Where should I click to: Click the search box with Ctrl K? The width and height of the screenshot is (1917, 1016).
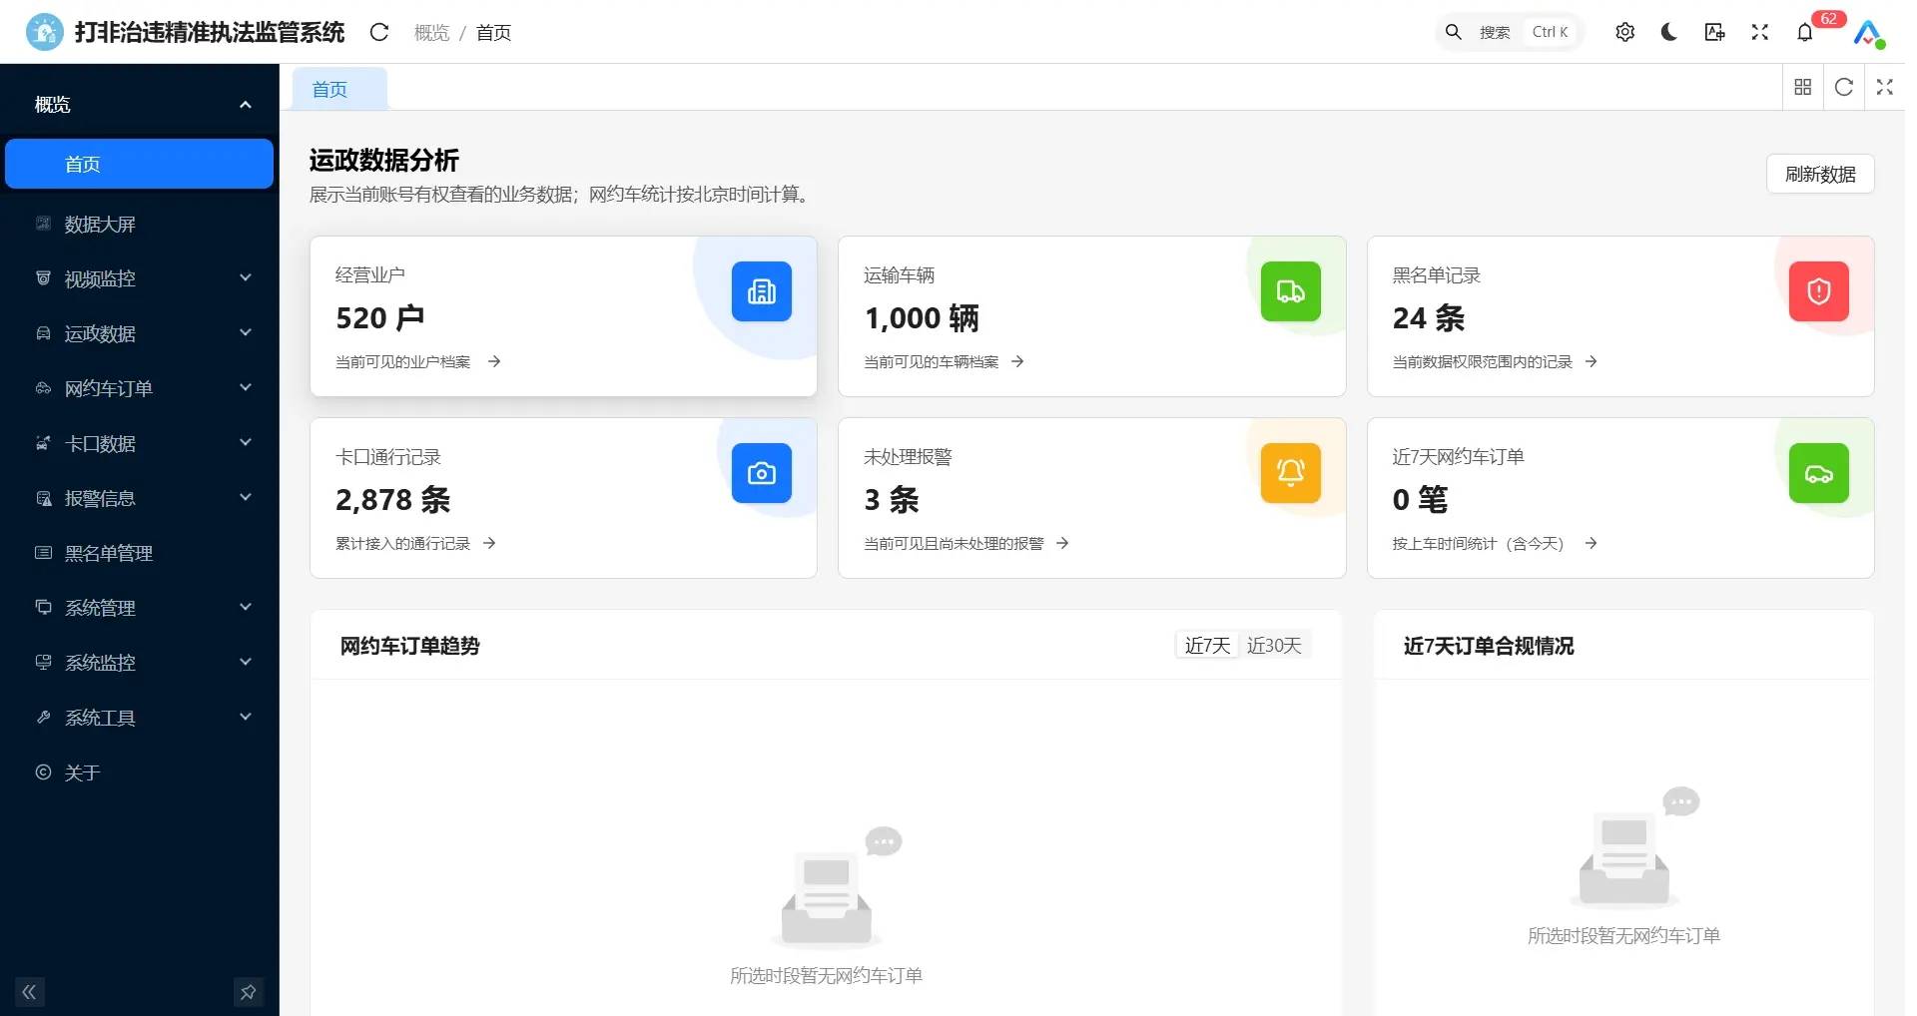(1509, 32)
